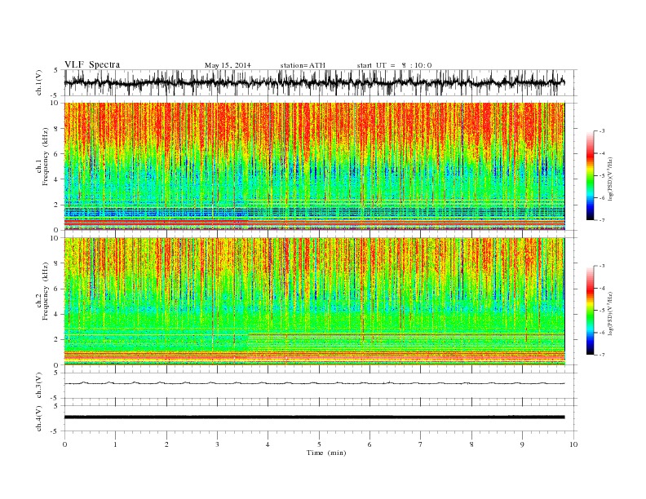Image resolution: width=646 pixels, height=499 pixels.
Task: Select the "ch.4(V)" axis label
Action: (39, 419)
